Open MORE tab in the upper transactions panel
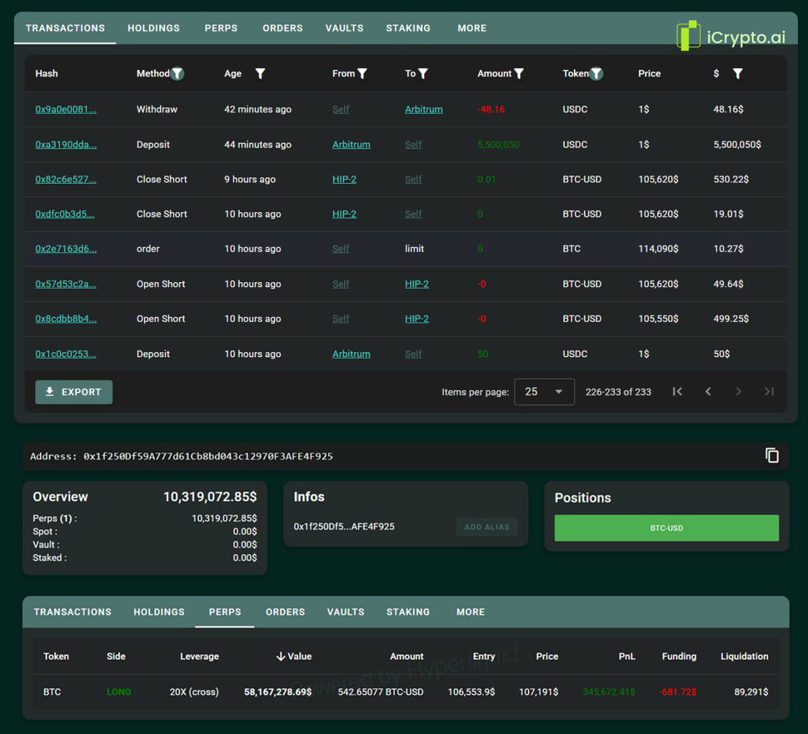808x734 pixels. (472, 28)
